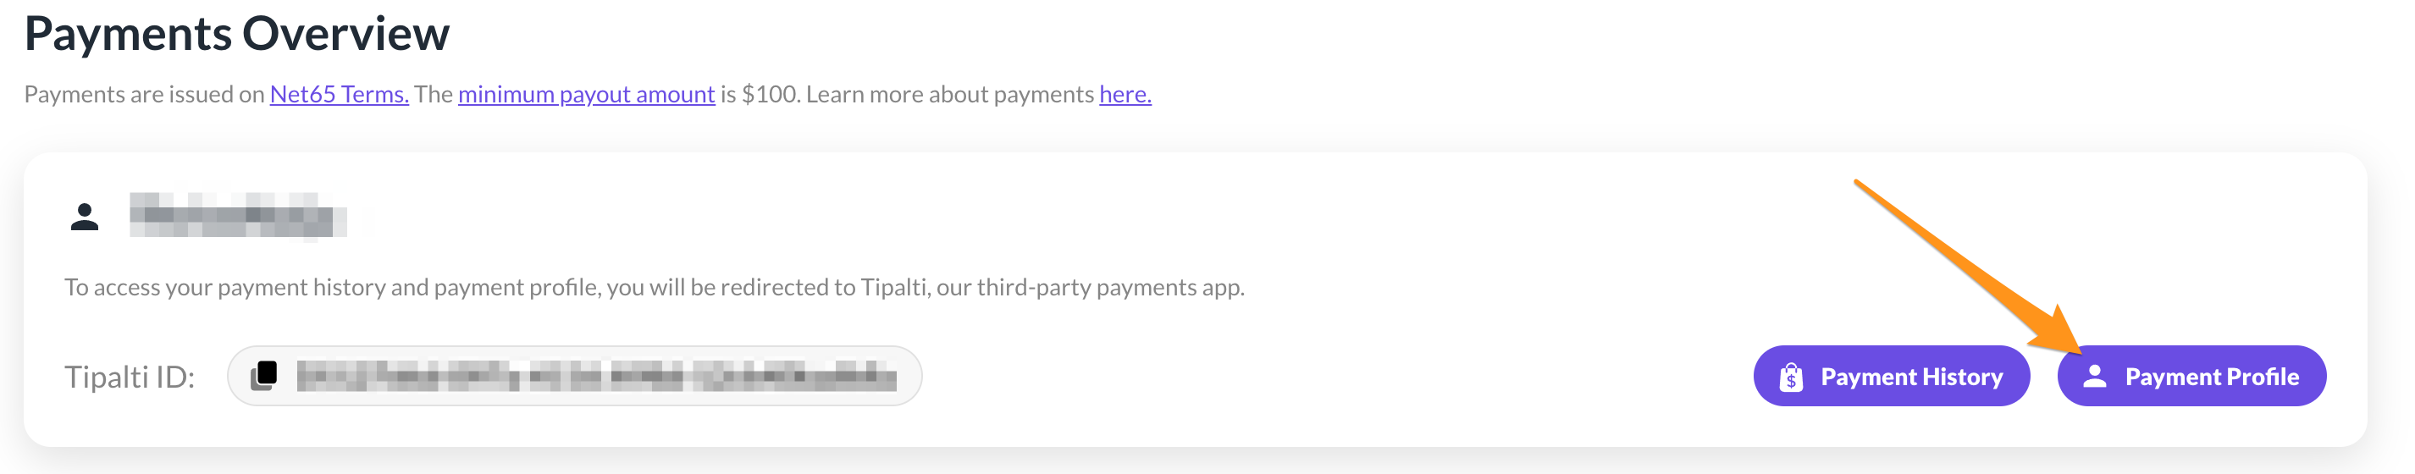
Task: Click the person icon on Payment Profile
Action: pos(2094,377)
